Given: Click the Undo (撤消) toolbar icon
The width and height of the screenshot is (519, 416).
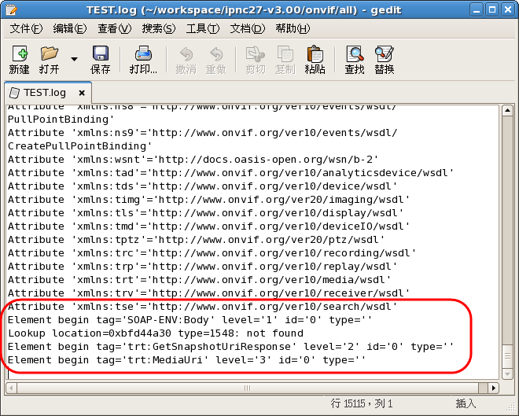Looking at the screenshot, I should pos(186,54).
